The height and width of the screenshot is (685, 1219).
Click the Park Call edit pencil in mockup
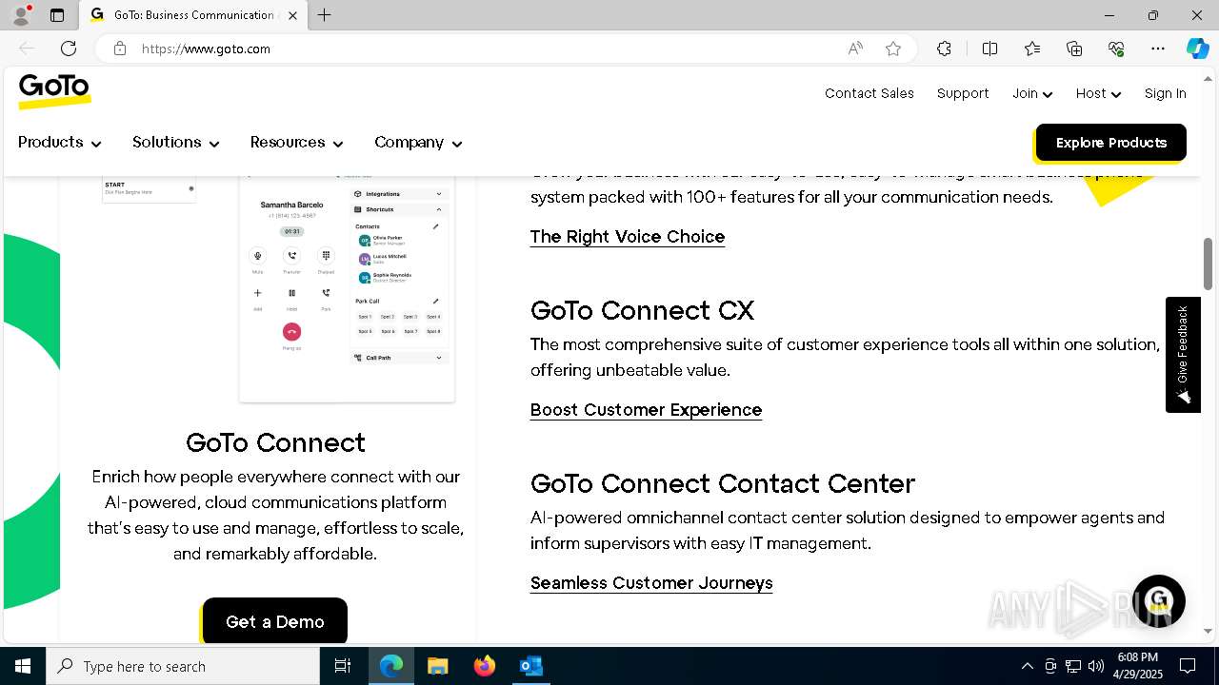point(436,301)
